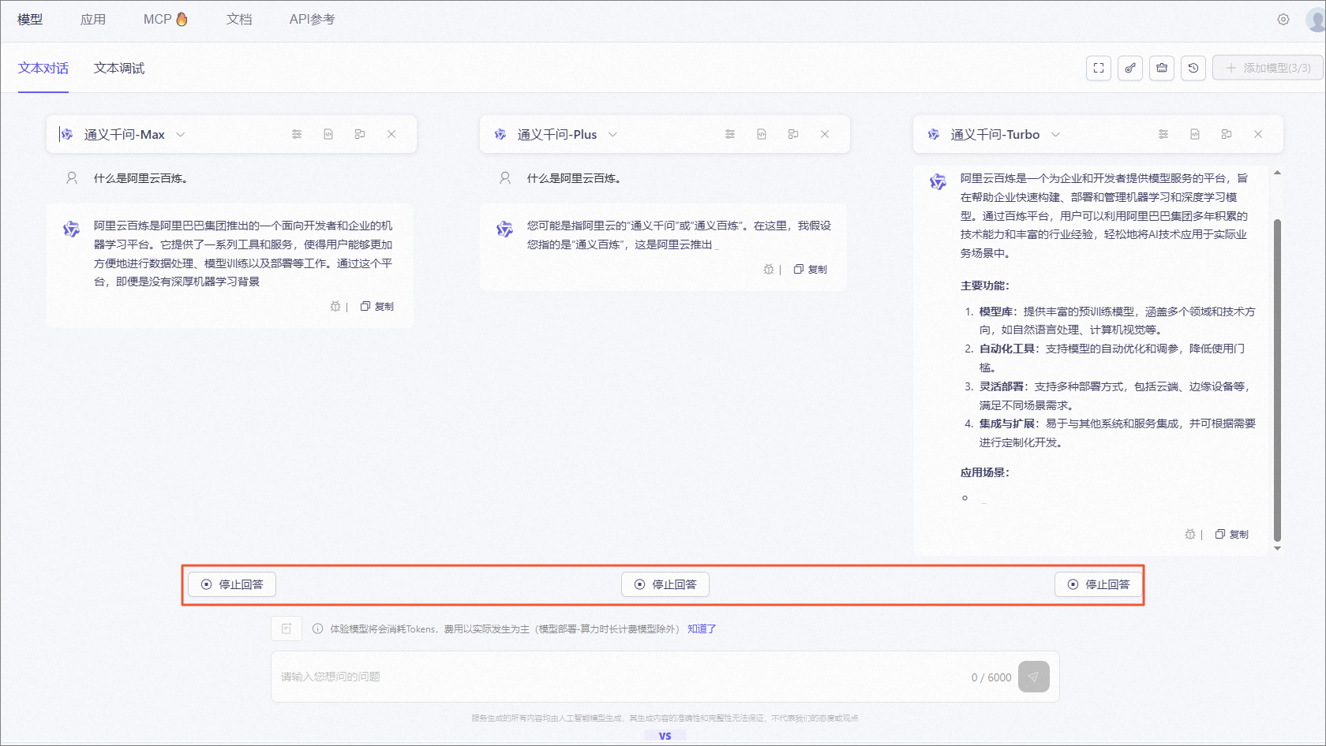Viewport: 1326px width, 746px height.
Task: Click the 通义千问-Turbo panel vertical scrollbar
Action: click(x=1277, y=381)
